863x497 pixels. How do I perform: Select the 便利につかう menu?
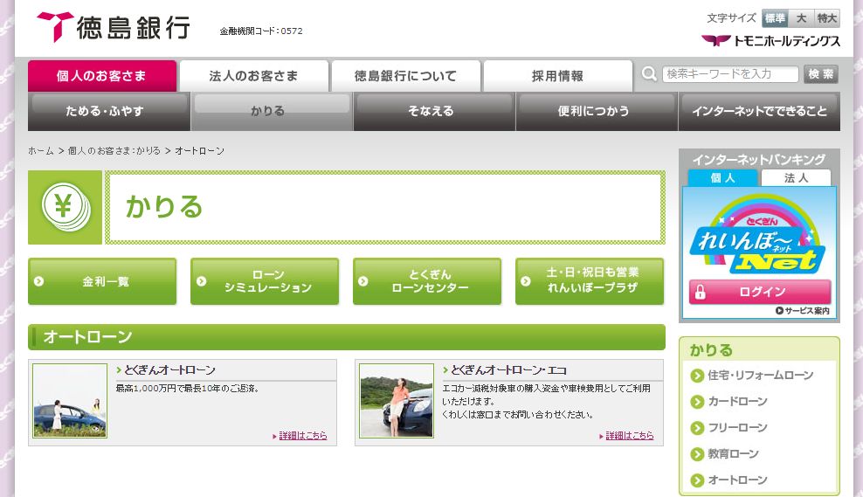pyautogui.click(x=597, y=111)
